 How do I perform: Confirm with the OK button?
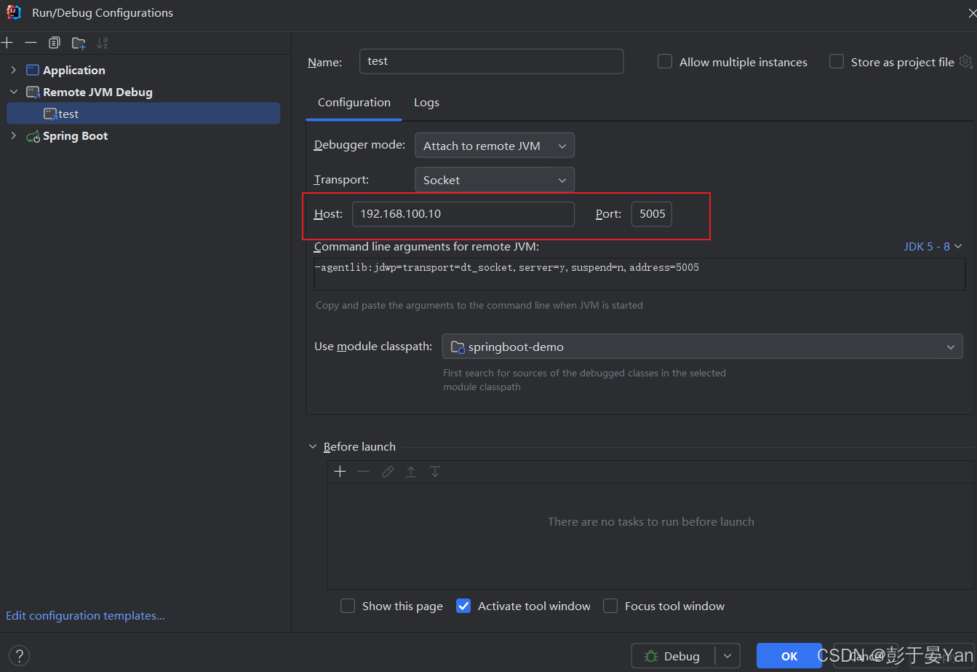789,656
